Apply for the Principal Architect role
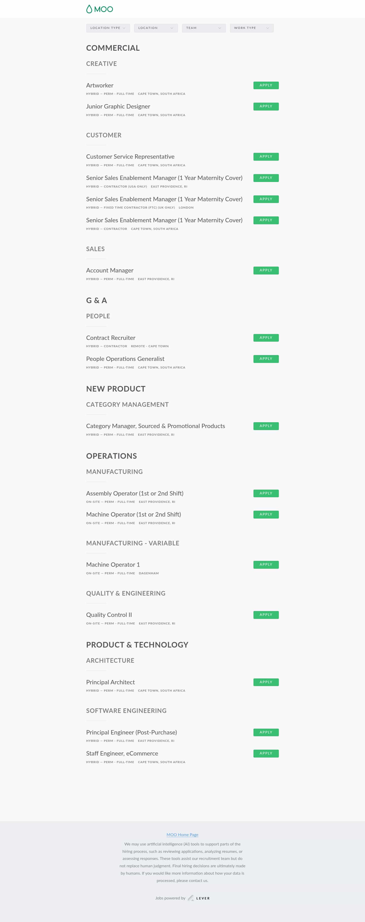The image size is (365, 922). tap(266, 682)
